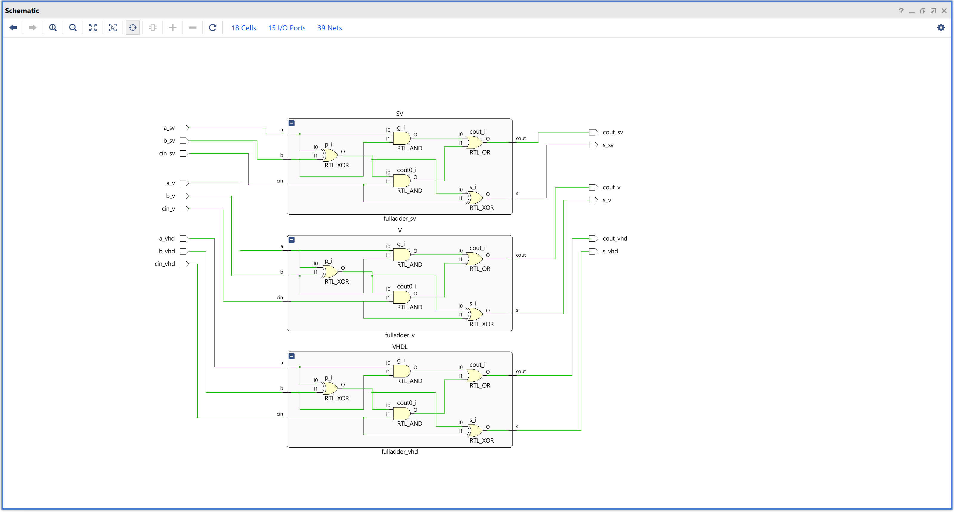
Task: Click the Zoom Out magnifier icon
Action: 73,28
